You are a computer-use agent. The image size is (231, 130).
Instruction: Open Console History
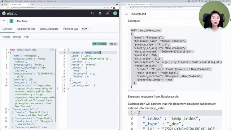click(6, 37)
